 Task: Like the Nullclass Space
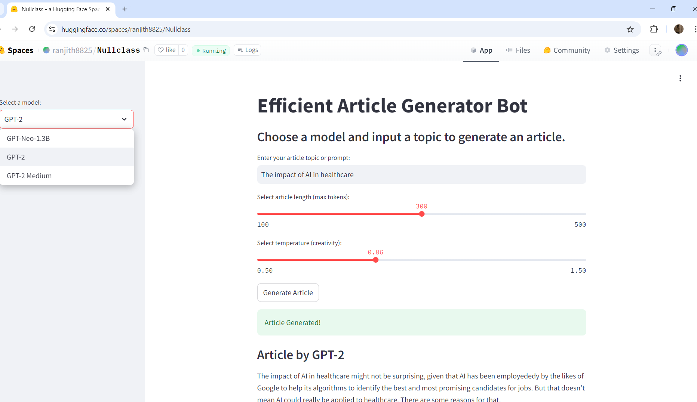(x=166, y=50)
